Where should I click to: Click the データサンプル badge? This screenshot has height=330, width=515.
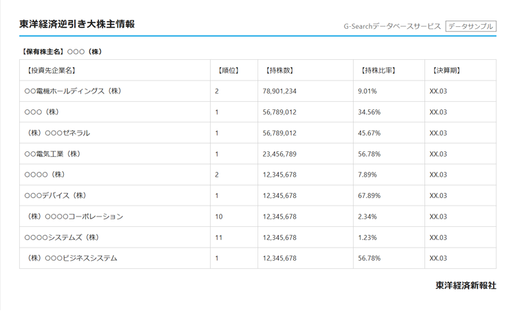[470, 26]
